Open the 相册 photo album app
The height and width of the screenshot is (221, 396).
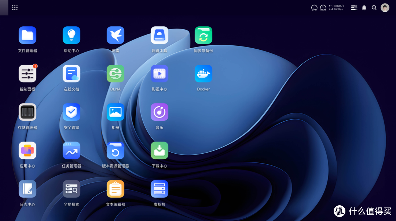115,112
